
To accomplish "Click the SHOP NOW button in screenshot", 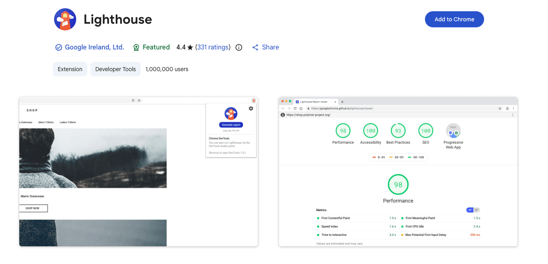I will click(33, 208).
